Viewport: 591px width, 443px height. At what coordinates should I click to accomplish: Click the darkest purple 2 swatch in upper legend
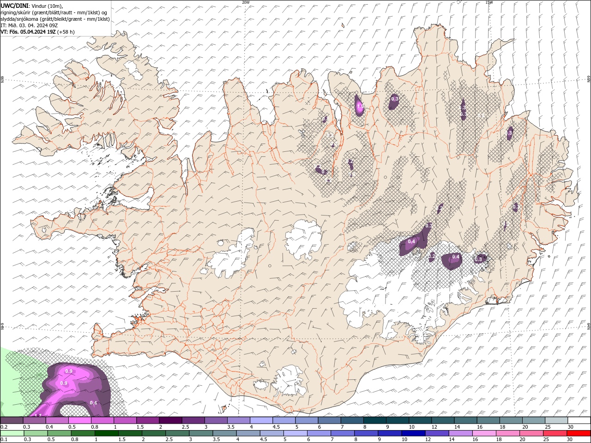pos(170,420)
